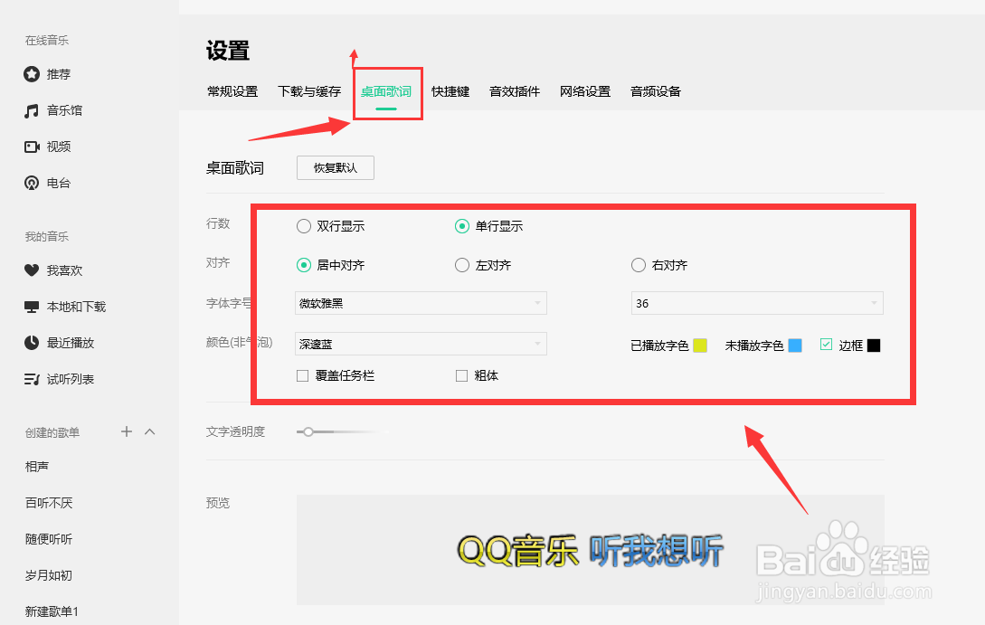Uncheck the 边框 border option

(827, 345)
